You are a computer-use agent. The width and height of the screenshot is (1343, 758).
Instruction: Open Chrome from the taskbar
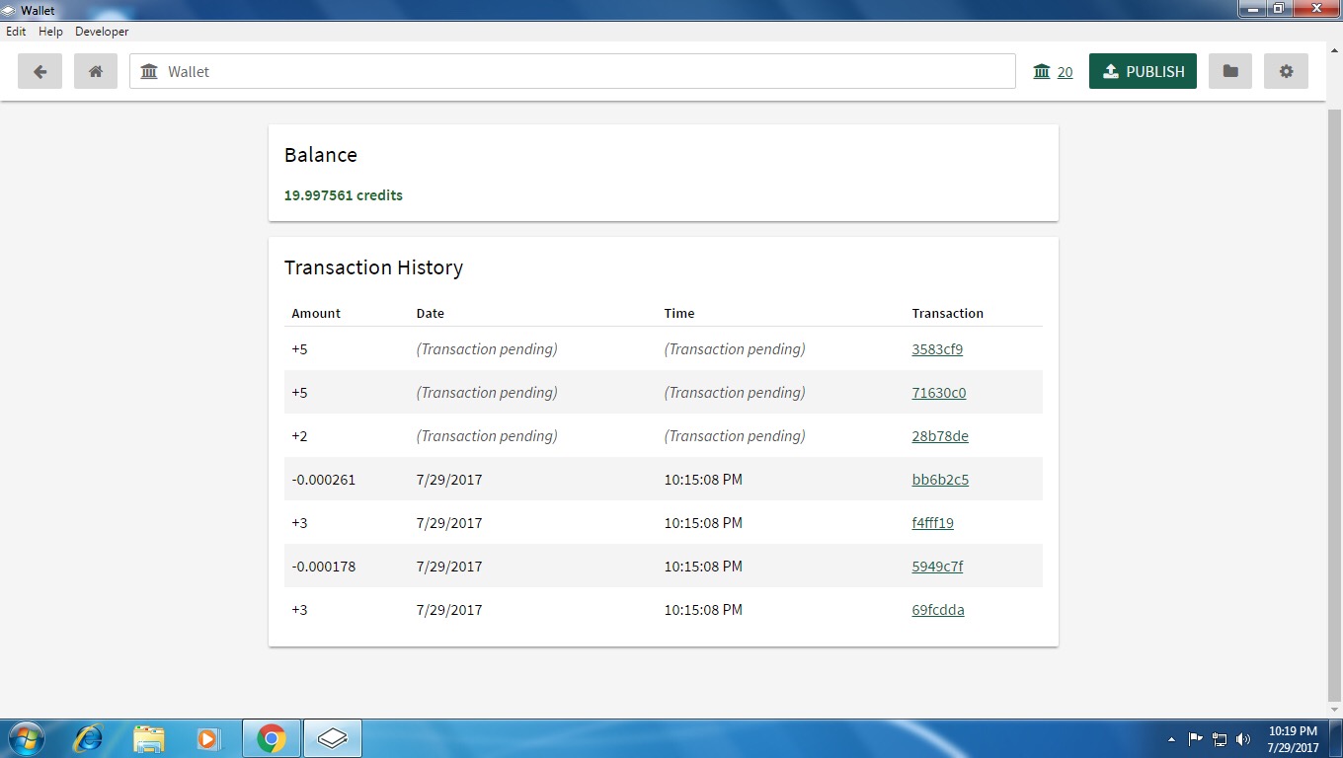(271, 738)
